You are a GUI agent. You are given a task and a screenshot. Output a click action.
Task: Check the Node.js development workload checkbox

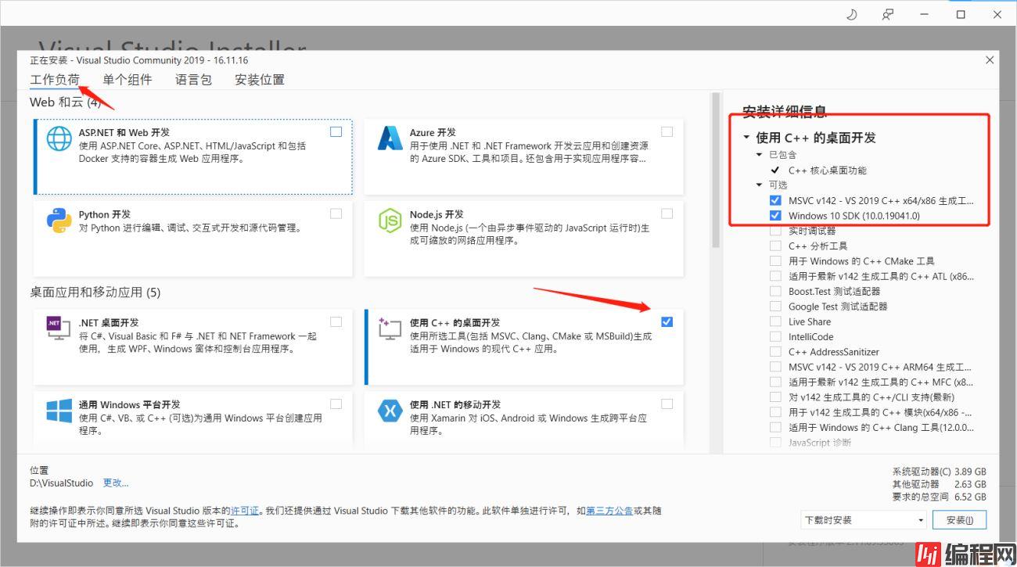point(667,214)
